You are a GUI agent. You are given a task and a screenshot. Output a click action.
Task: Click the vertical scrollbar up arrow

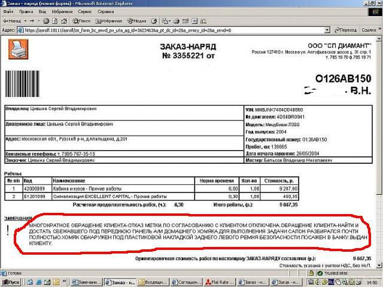[379, 39]
